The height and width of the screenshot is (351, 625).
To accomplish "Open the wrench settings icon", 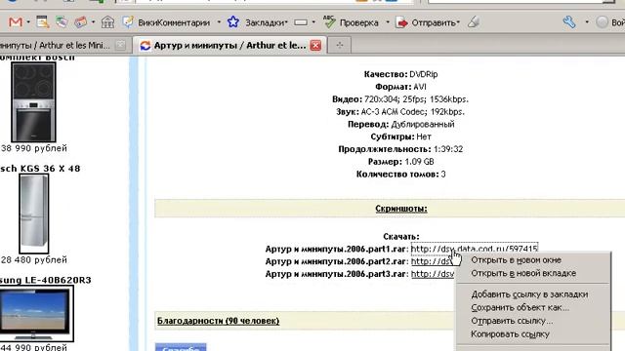I will [x=569, y=21].
